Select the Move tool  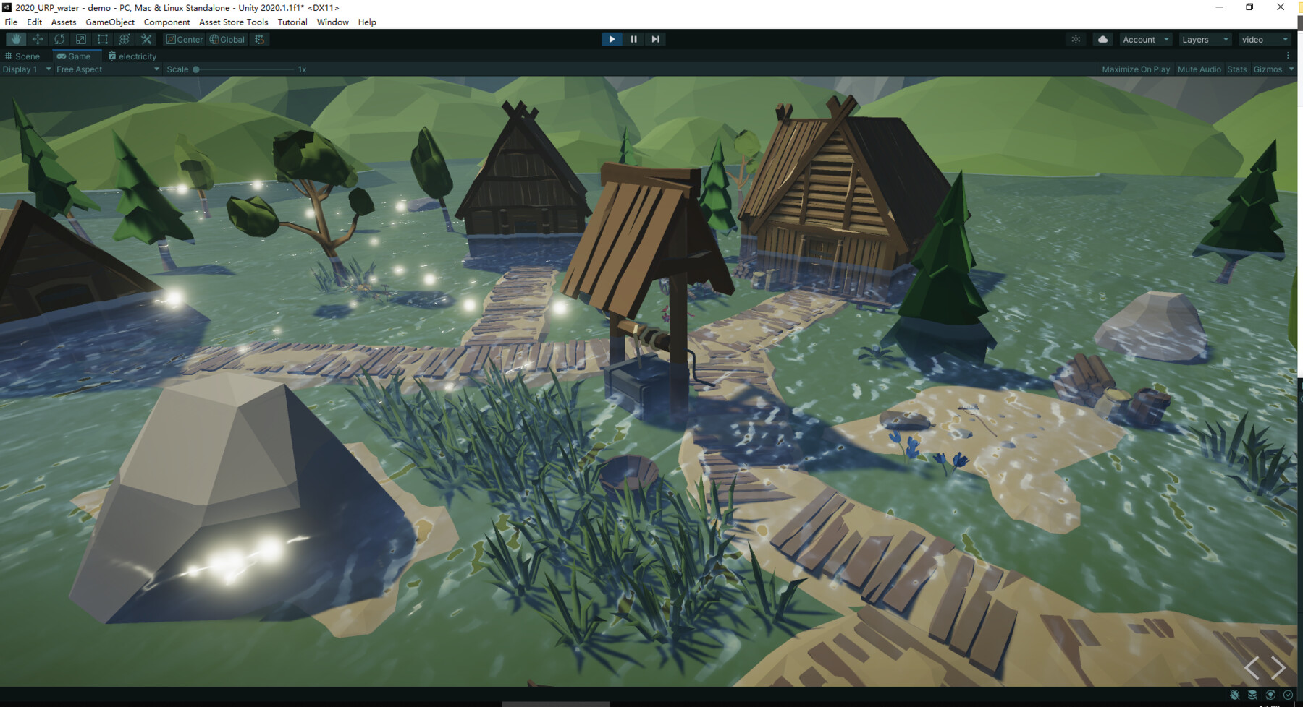click(x=37, y=39)
